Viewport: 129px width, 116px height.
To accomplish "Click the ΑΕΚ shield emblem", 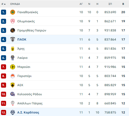I will tap(13, 85).
